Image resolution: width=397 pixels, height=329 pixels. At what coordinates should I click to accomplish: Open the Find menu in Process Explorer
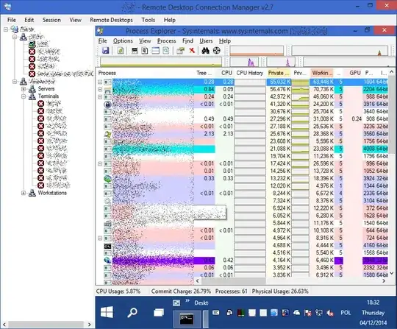[187, 41]
